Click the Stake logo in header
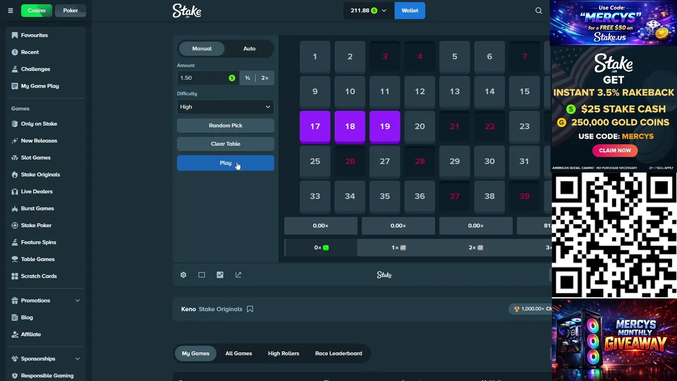The width and height of the screenshot is (677, 381). pos(187,11)
